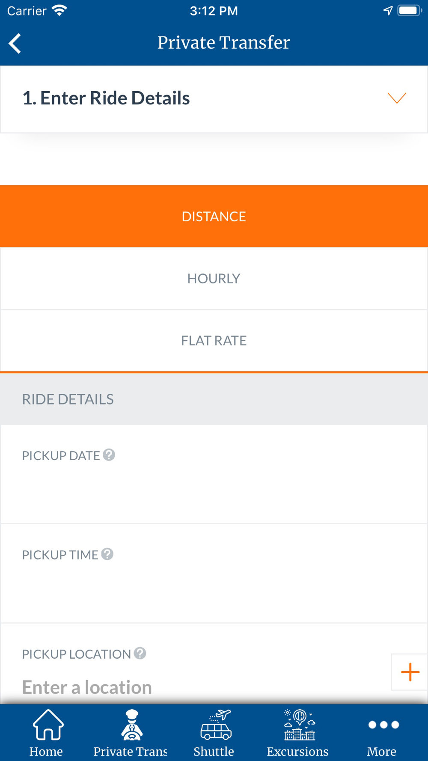Add another location with plus button

410,672
